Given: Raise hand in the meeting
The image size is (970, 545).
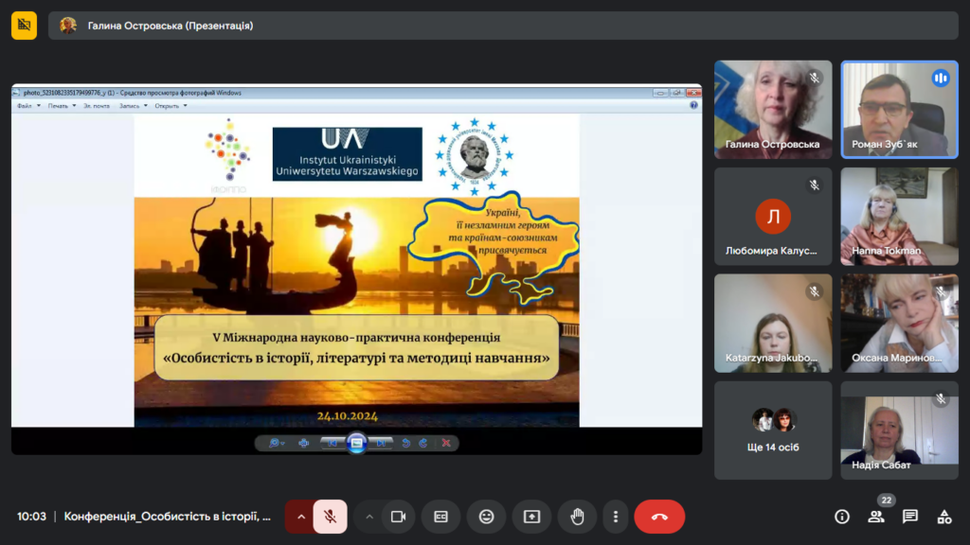Looking at the screenshot, I should pyautogui.click(x=577, y=517).
